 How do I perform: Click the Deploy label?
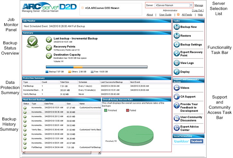[185, 72]
